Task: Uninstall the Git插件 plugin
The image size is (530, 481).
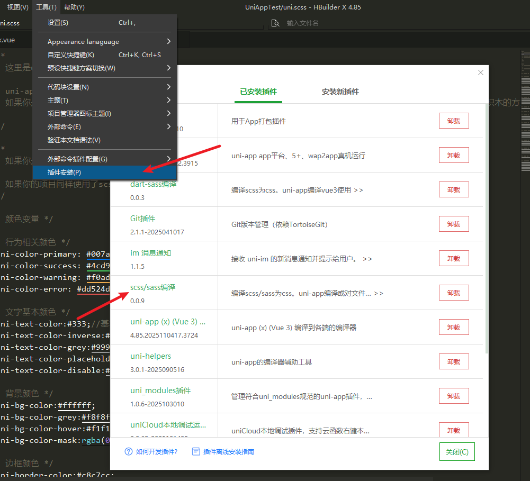Action: click(x=454, y=224)
